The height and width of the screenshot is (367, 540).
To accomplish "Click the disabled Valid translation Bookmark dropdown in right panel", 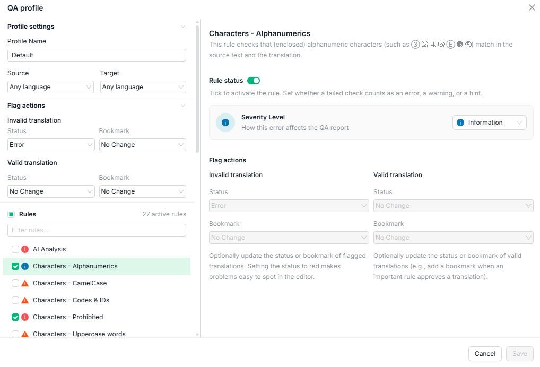I will pyautogui.click(x=453, y=238).
